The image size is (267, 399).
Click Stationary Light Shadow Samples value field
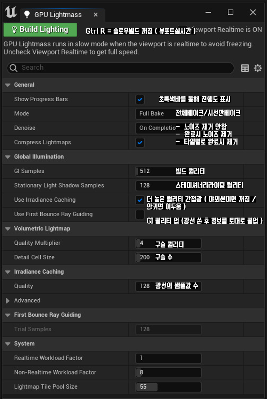point(168,185)
